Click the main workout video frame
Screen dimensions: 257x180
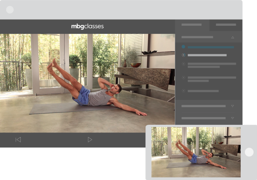(x=87, y=83)
